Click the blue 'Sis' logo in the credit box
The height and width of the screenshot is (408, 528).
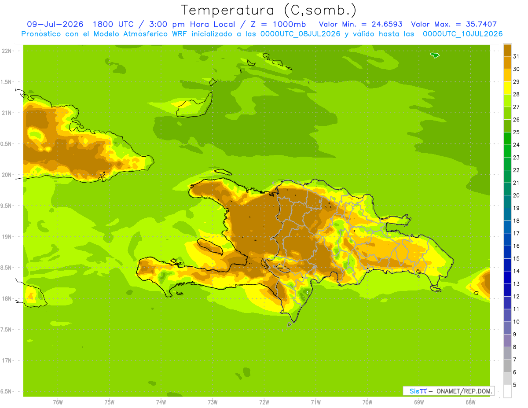point(414,391)
